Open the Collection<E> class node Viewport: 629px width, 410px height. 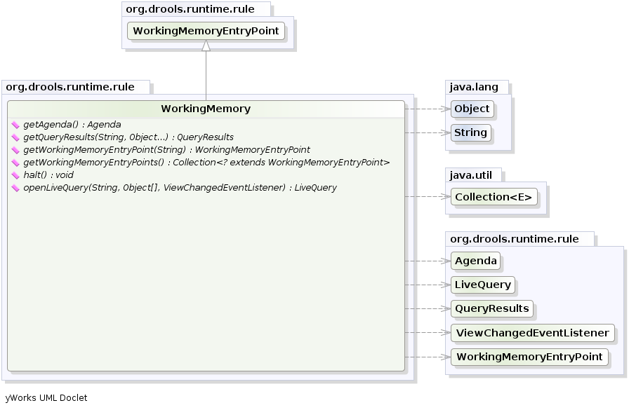(x=494, y=197)
